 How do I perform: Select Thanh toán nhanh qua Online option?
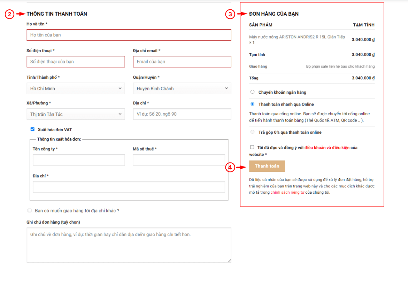tap(253, 104)
